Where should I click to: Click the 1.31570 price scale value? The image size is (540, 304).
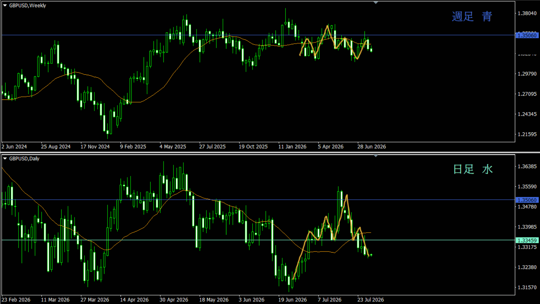click(x=527, y=288)
